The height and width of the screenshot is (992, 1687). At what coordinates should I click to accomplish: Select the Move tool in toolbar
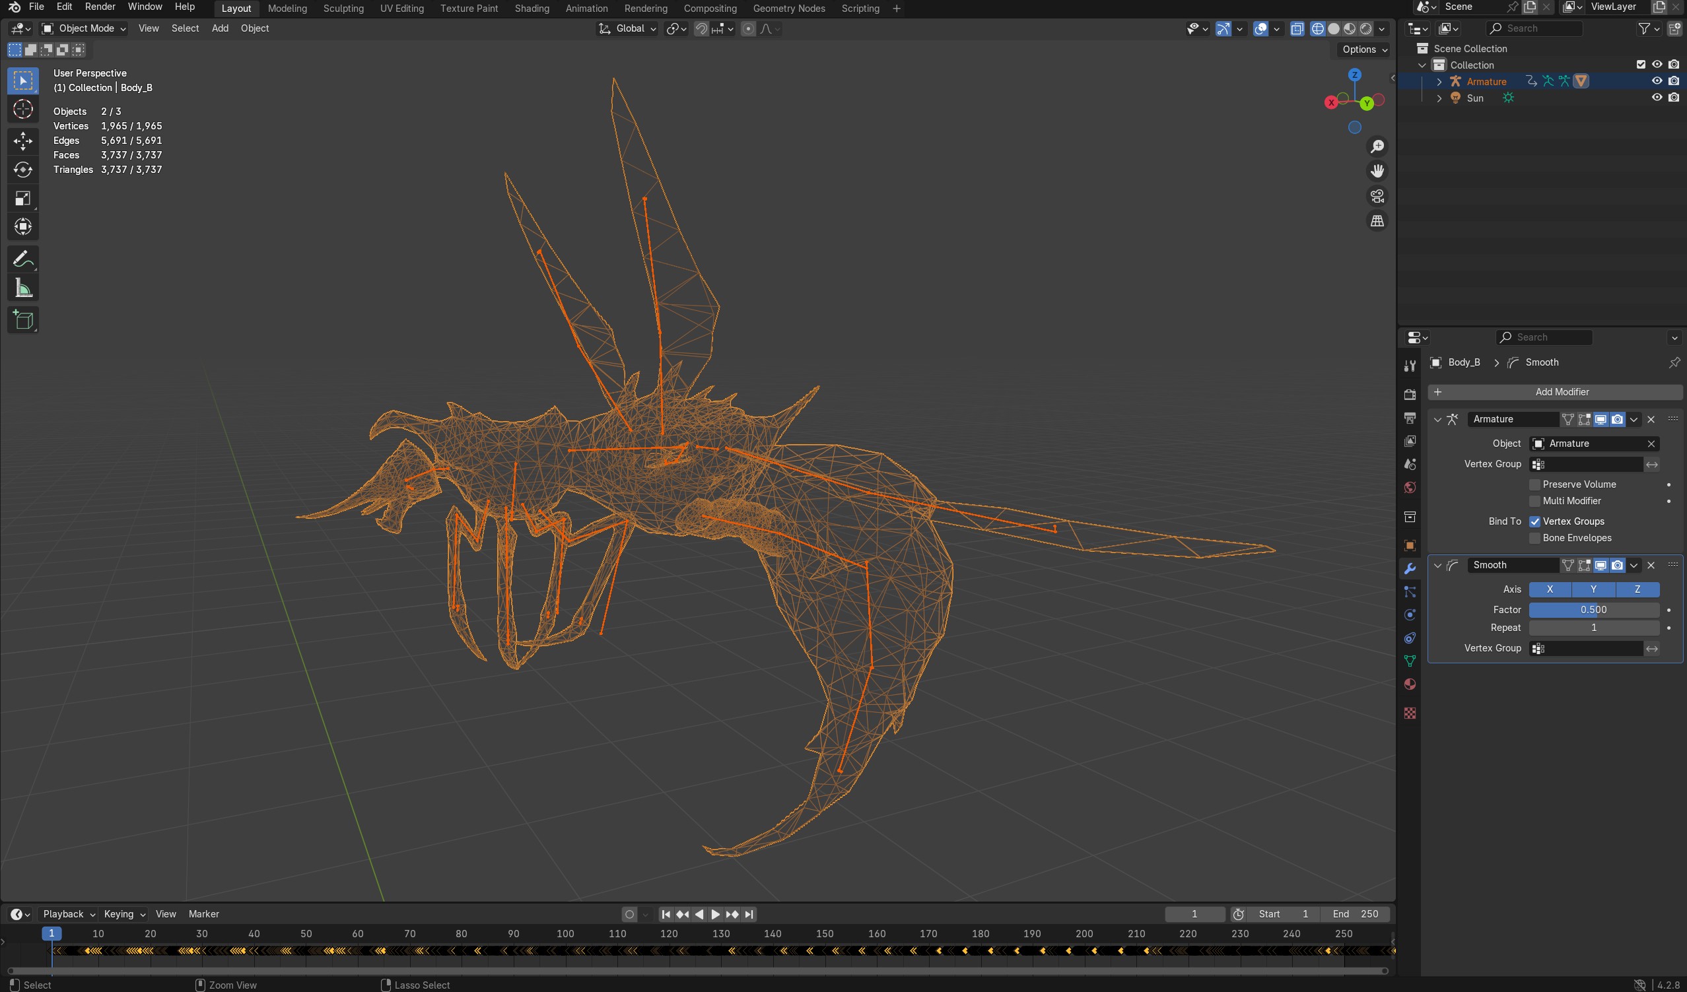click(x=22, y=141)
